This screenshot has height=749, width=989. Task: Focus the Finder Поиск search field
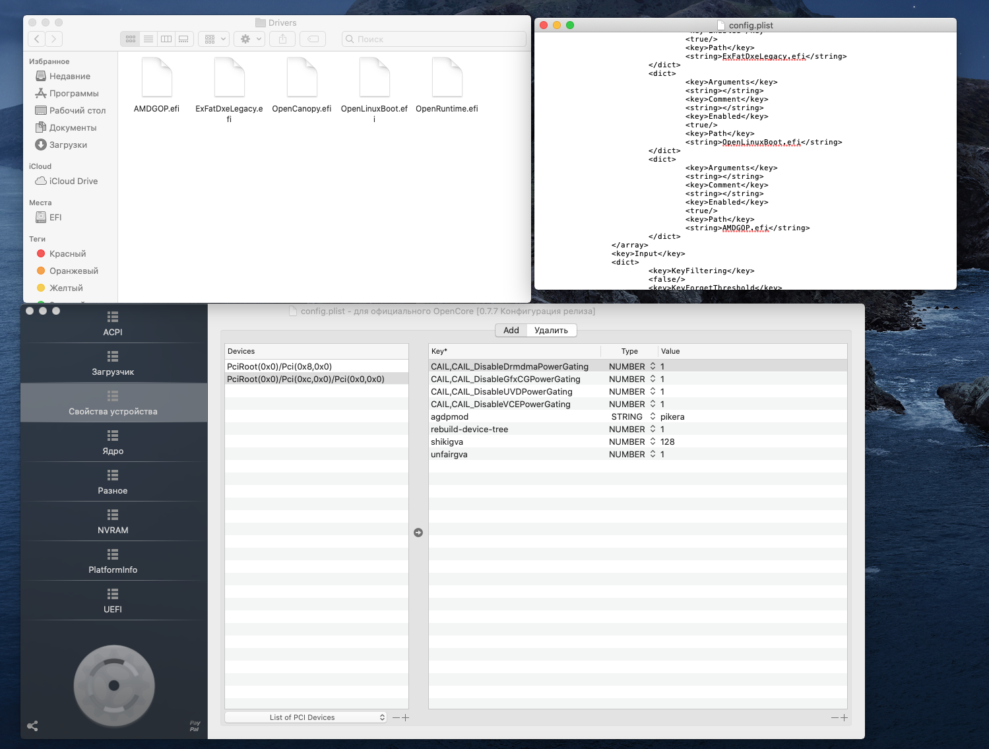tap(433, 39)
